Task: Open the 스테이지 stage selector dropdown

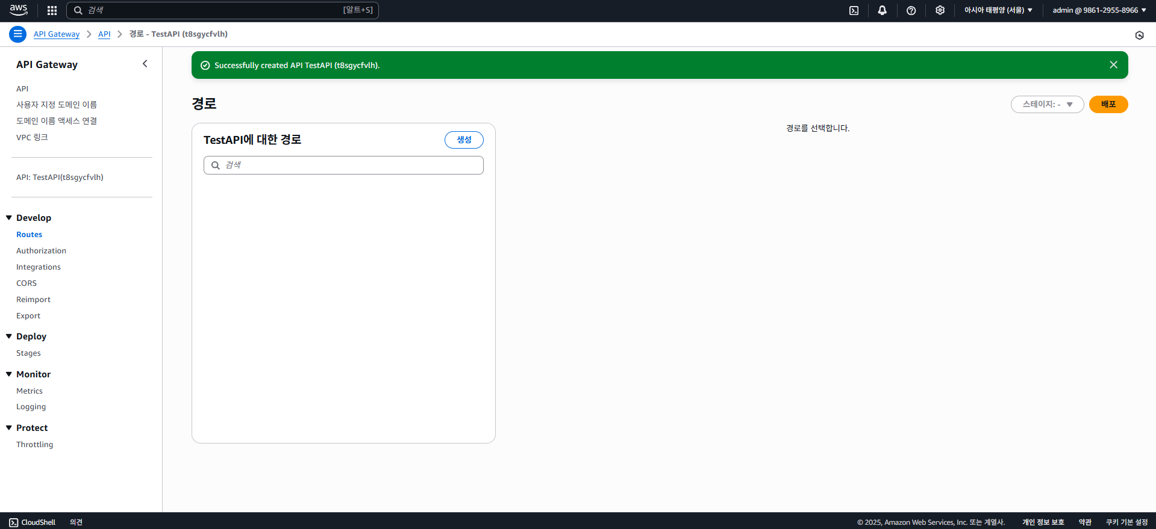Action: click(1047, 104)
